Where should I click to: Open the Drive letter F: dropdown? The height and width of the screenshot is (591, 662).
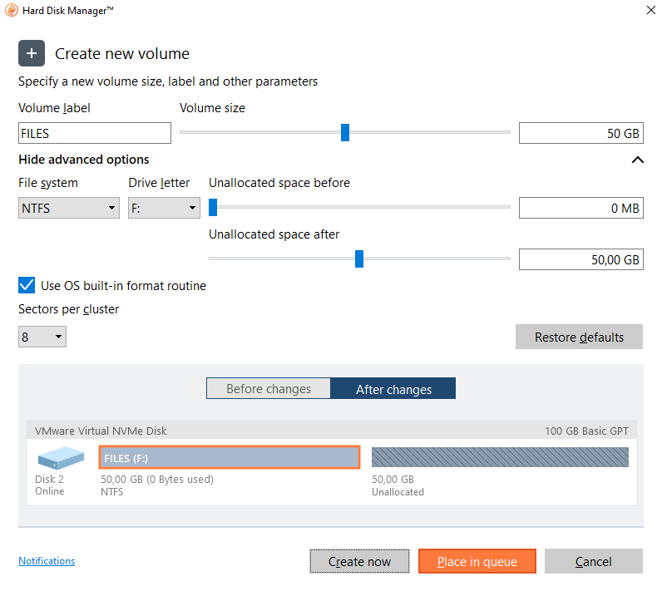pos(164,208)
